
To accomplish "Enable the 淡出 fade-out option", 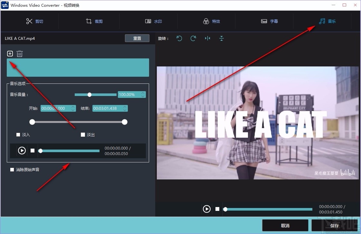I will coord(83,134).
